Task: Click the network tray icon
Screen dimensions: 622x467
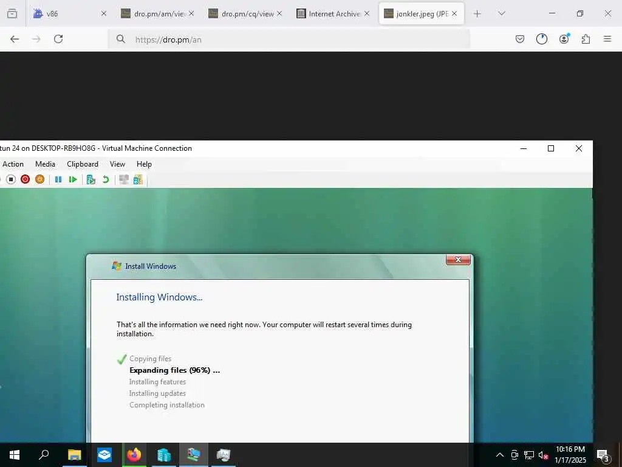Action: click(529, 455)
